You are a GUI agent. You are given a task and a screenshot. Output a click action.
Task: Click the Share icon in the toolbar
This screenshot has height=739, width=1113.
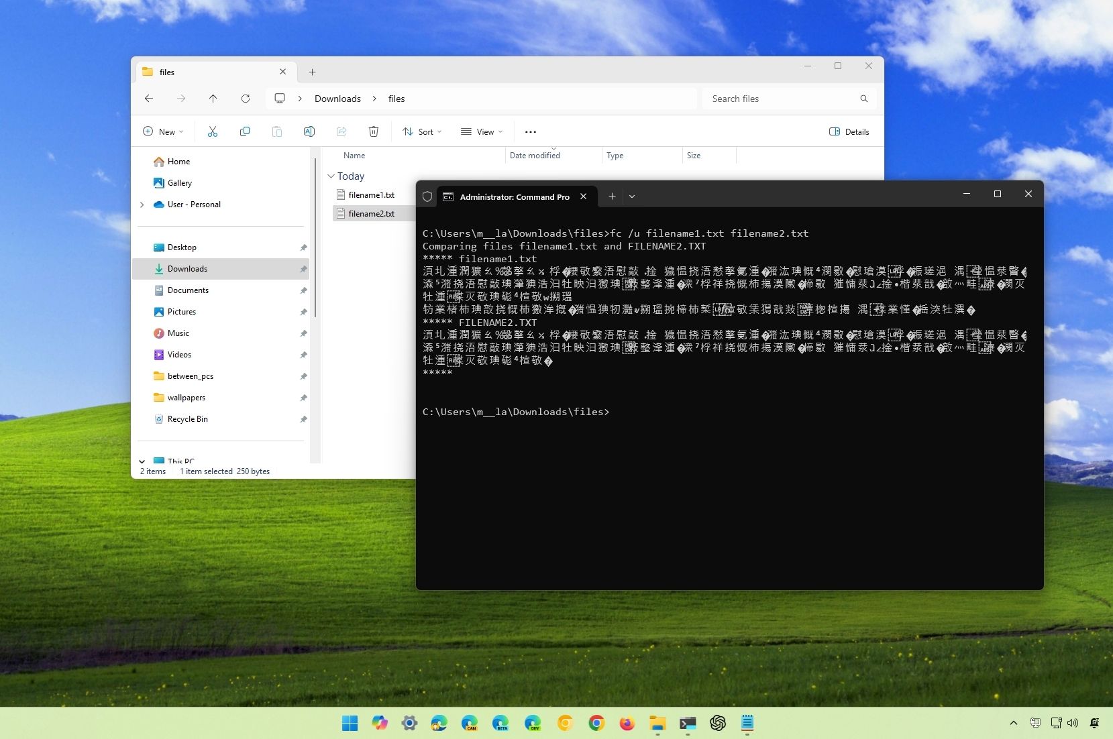[x=341, y=131]
